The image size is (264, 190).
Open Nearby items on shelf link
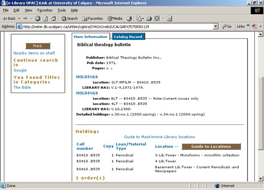pyautogui.click(x=34, y=53)
